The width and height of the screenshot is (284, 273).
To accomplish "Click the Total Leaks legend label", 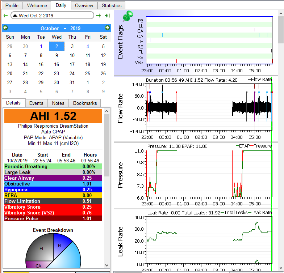I will tap(234, 213).
